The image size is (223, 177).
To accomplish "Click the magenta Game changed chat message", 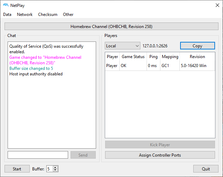I will (x=45, y=60).
